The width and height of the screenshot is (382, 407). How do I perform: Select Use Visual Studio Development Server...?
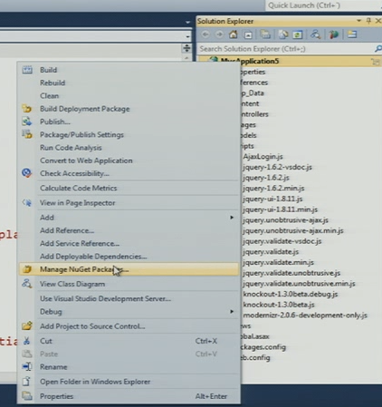click(106, 298)
